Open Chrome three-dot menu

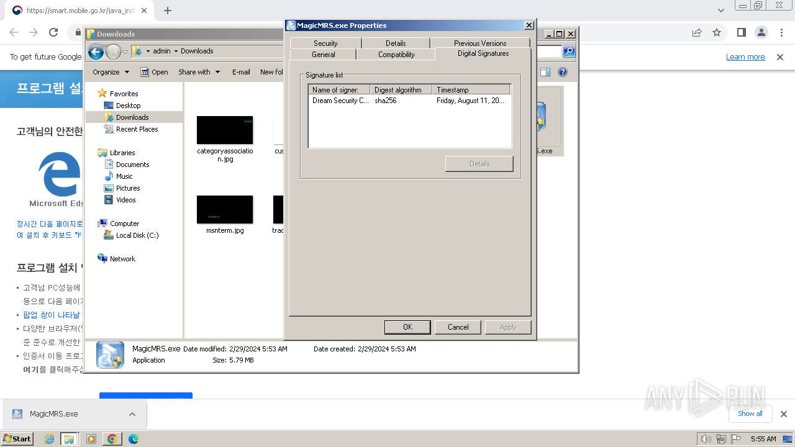(x=781, y=32)
